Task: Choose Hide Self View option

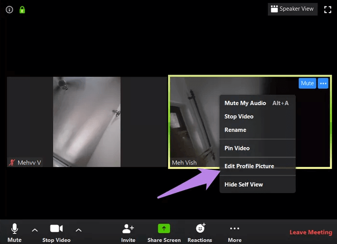Action: tap(244, 184)
